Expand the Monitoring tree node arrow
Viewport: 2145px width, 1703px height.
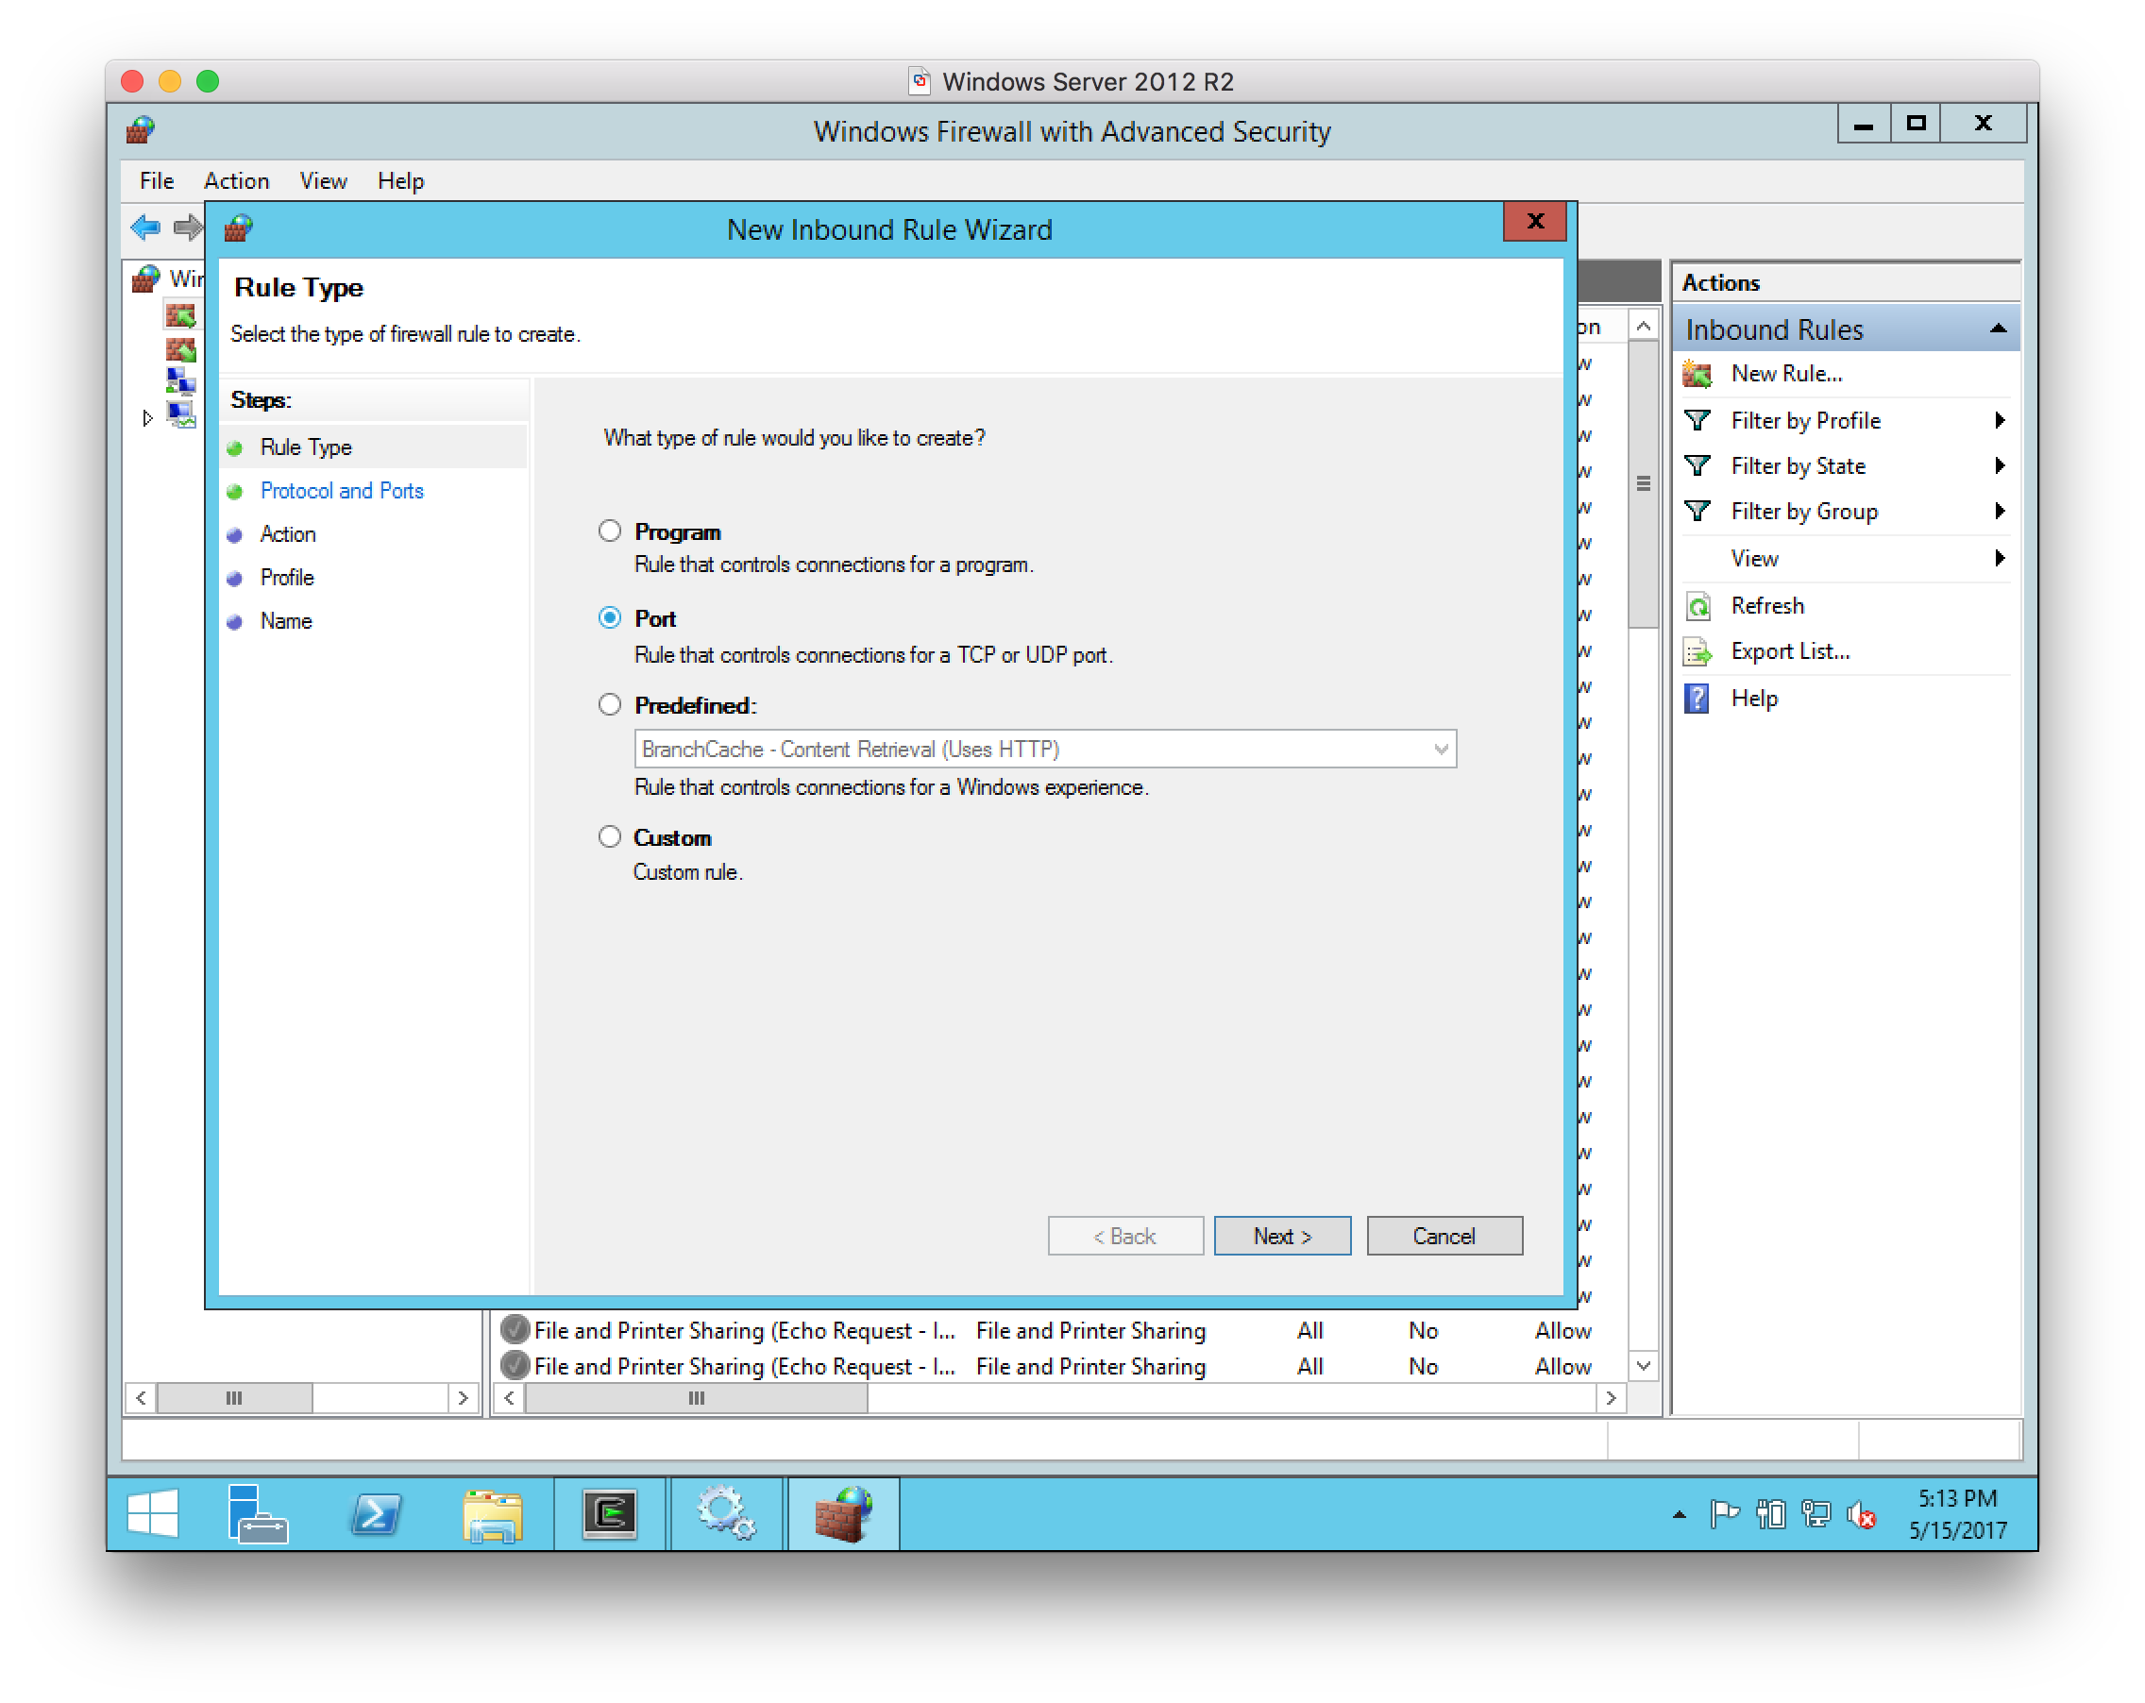click(147, 418)
